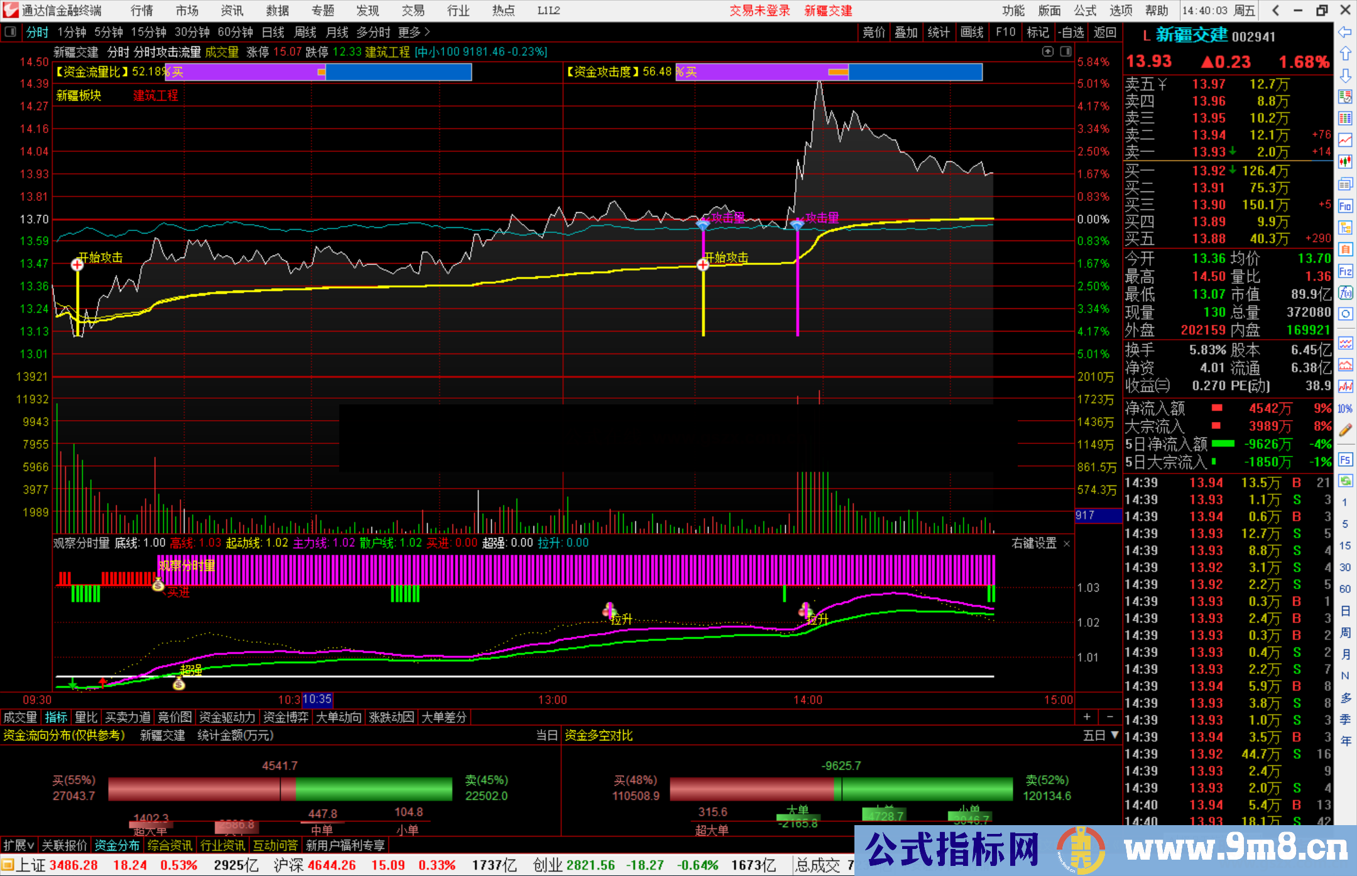Toggle the side panel icon above chart
The width and height of the screenshot is (1357, 876).
pyautogui.click(x=1066, y=51)
